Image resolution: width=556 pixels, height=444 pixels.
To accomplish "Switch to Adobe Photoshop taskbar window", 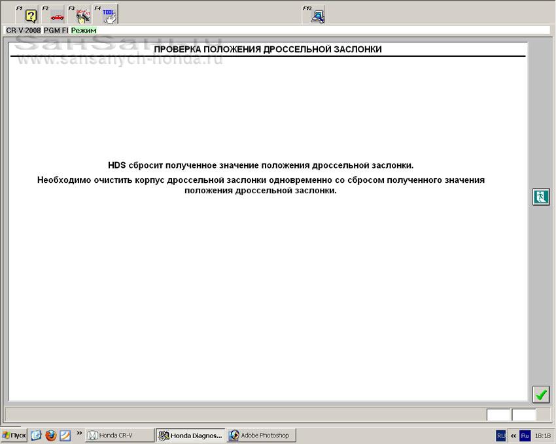I will (260, 436).
